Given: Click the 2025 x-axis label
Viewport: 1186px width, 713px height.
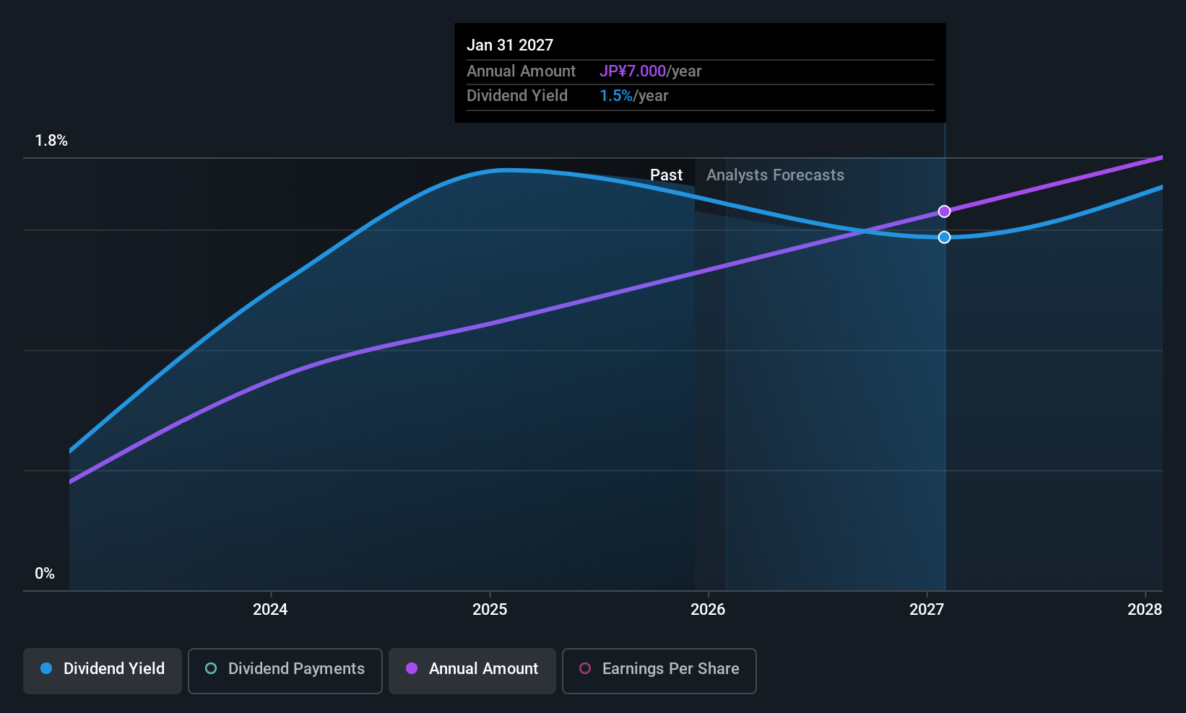Looking at the screenshot, I should (x=490, y=610).
